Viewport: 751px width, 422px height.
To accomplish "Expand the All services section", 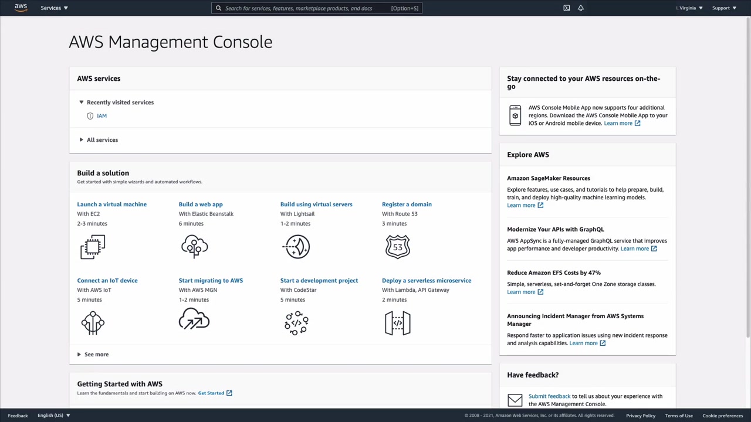I will [x=99, y=140].
